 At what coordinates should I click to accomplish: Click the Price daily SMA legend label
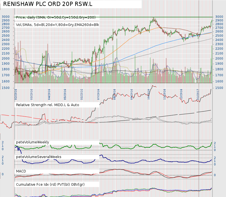tap(56, 17)
